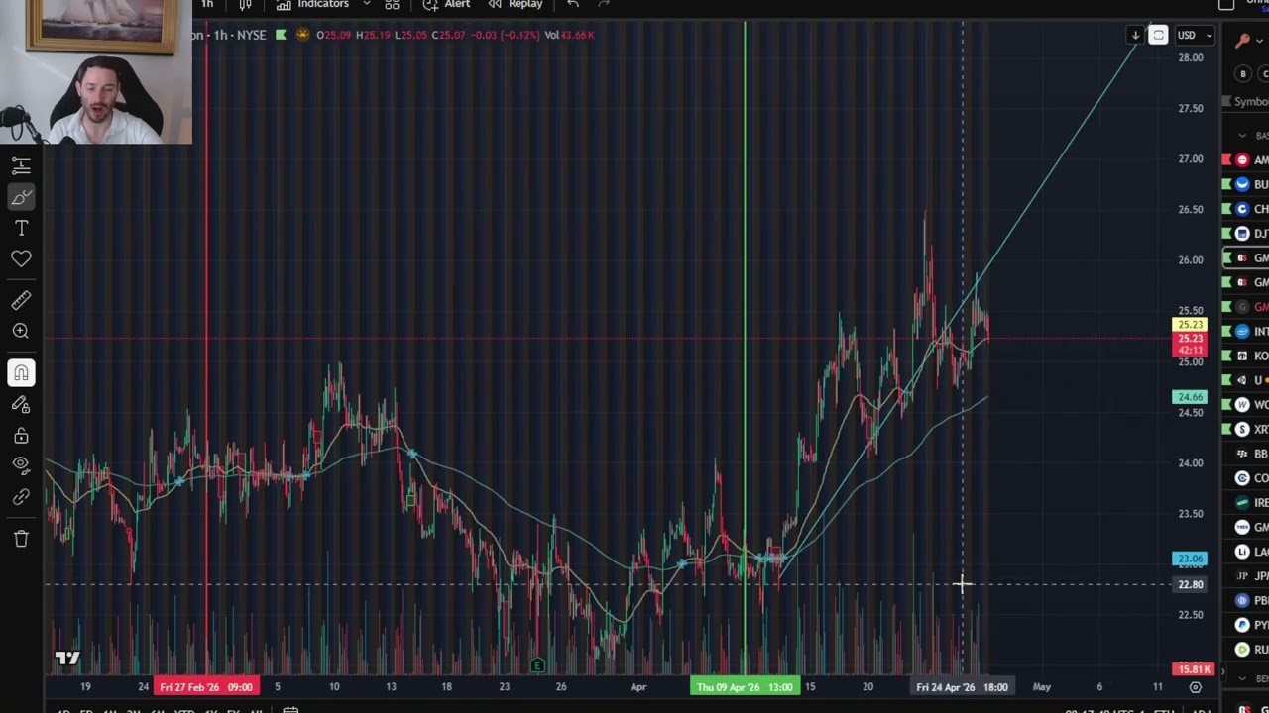The image size is (1269, 713).
Task: Click the red Fri 27 Feb '26 time label
Action: click(x=204, y=687)
